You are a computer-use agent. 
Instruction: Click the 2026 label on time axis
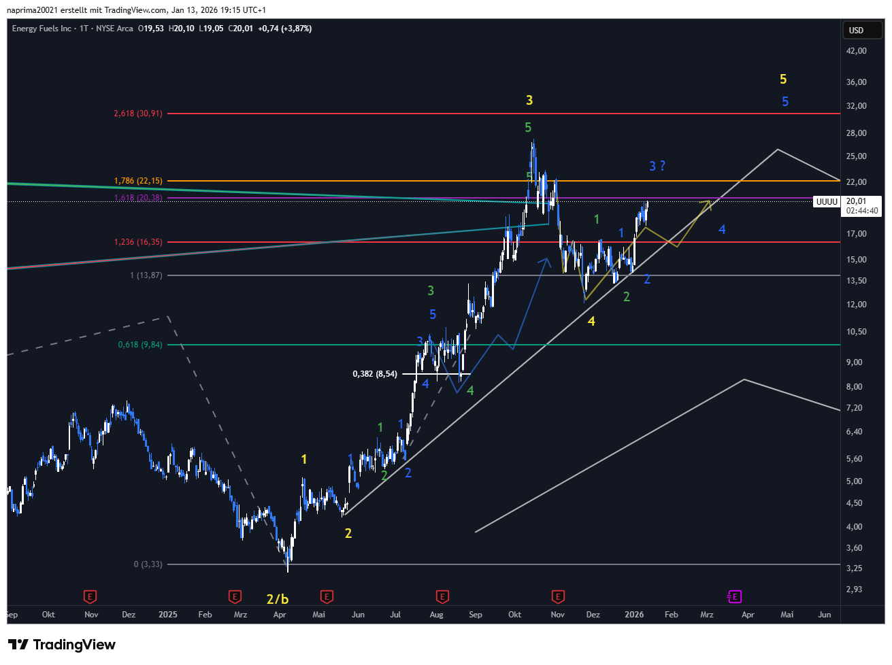(x=634, y=615)
